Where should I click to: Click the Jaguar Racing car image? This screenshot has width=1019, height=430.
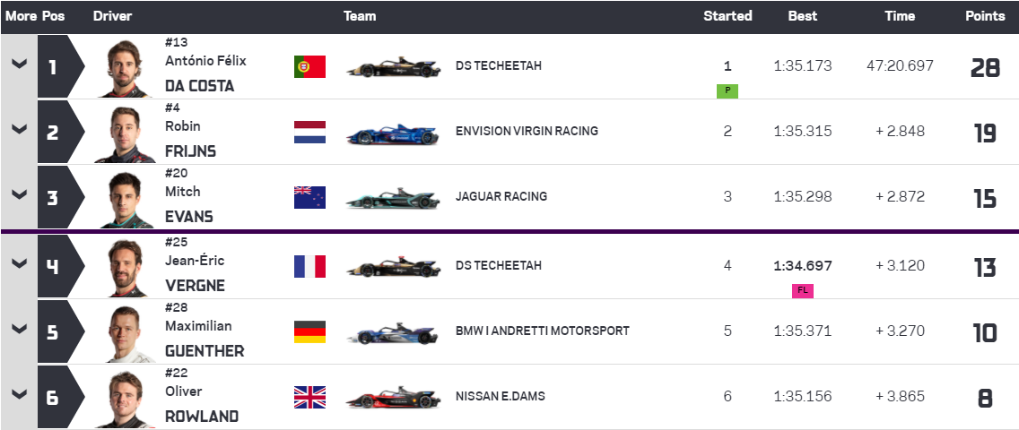click(393, 199)
